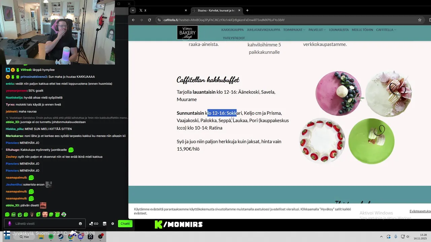Click username Markakarsa in chat
This screenshot has height=242, width=431.
pyautogui.click(x=14, y=136)
